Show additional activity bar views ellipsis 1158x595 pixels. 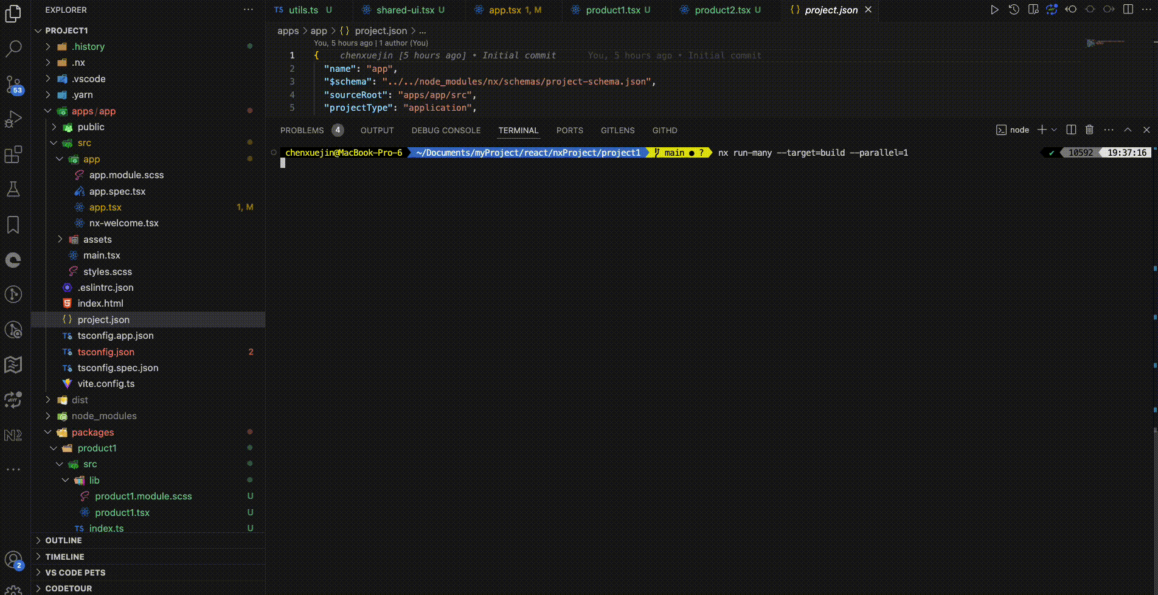(13, 469)
